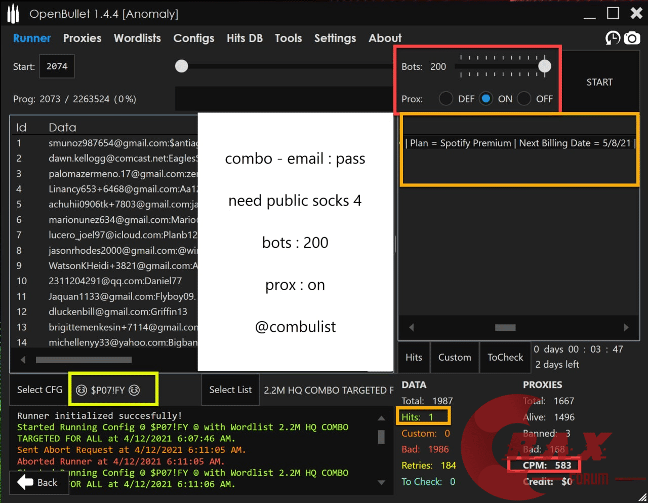Click the start position slider handle
The image size is (648, 503).
pyautogui.click(x=182, y=66)
